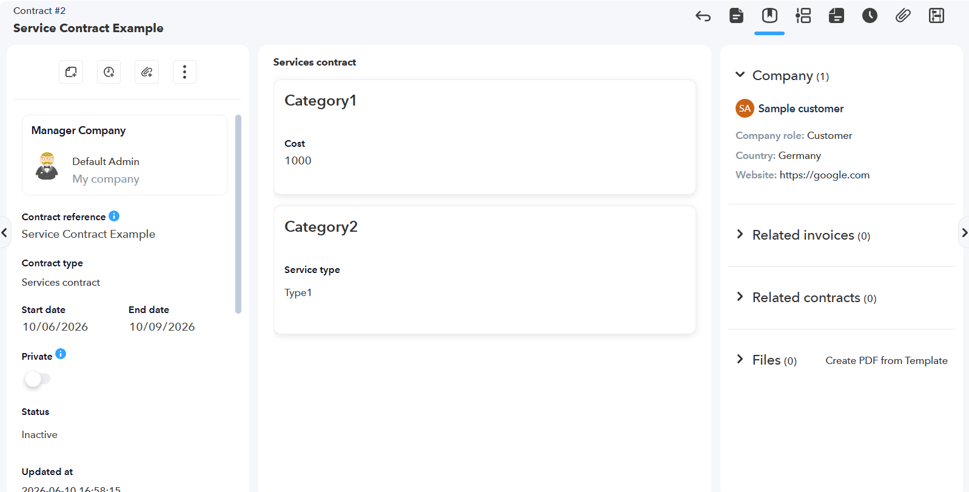The width and height of the screenshot is (969, 492).
Task: Toggle the Private switch
Action: 37,379
